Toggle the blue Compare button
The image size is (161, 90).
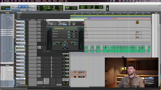(65, 24)
